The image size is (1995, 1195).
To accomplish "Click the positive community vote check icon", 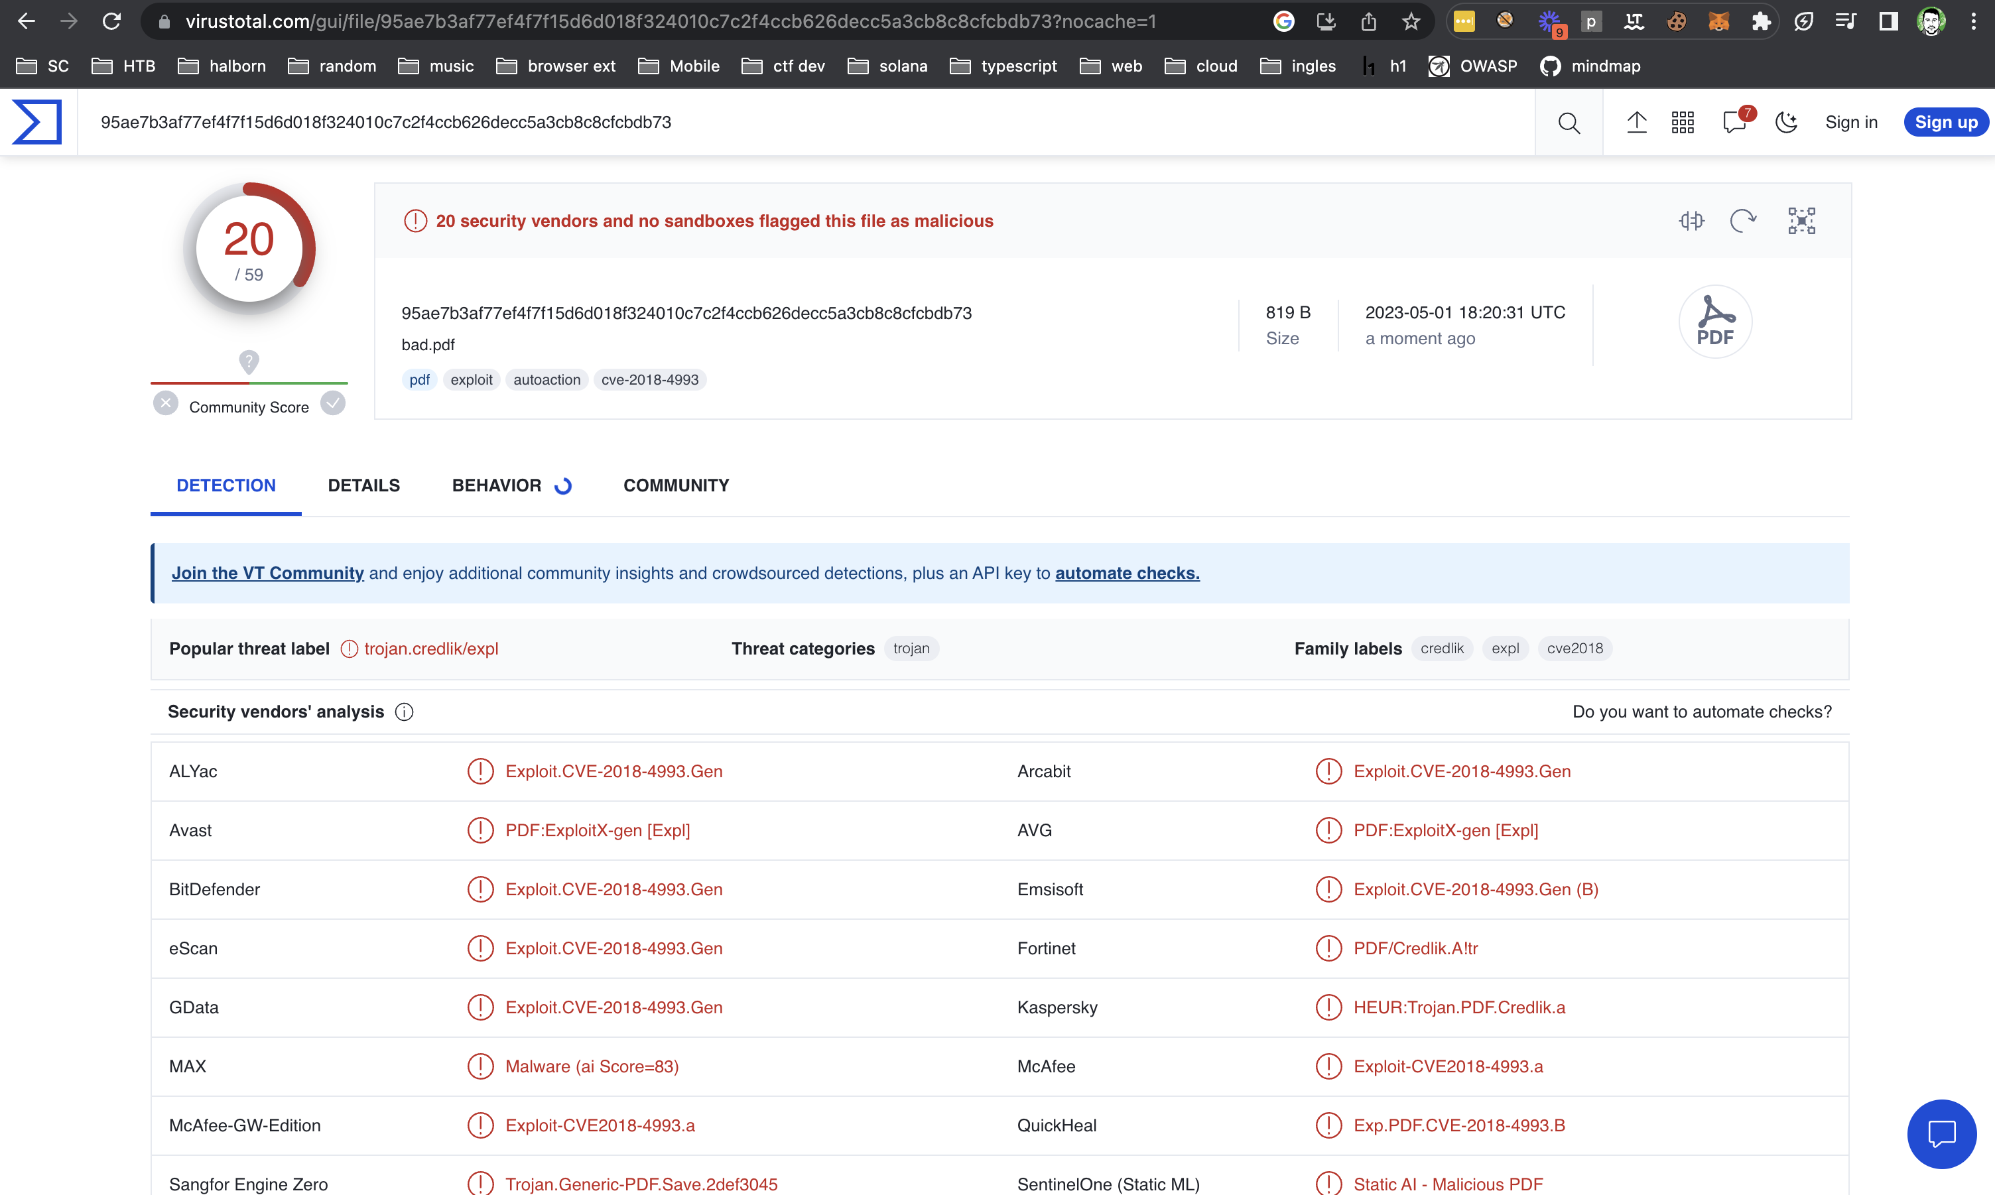I will pyautogui.click(x=332, y=403).
